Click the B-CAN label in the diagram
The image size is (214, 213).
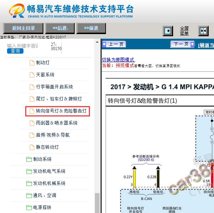(x=146, y=199)
